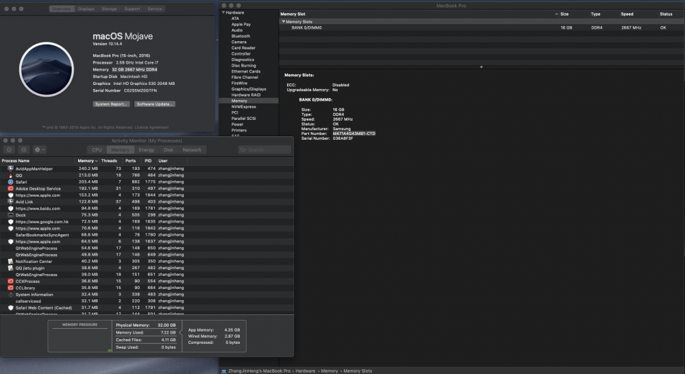
Task: Select the Overview tab in About This Mac
Action: pos(62,9)
